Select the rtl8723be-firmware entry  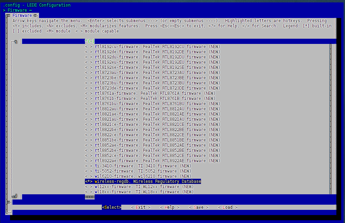click(x=153, y=78)
